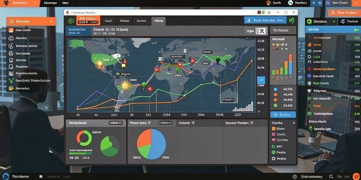Click the blue warning banner button above the map
Viewport: 361px width, 180px height.
coord(265,20)
